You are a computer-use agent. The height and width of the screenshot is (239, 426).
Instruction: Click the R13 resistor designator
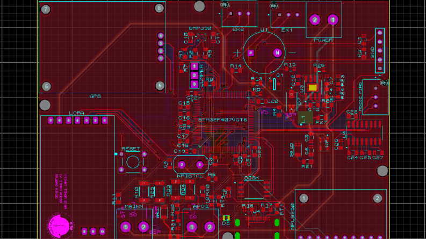[256, 79]
